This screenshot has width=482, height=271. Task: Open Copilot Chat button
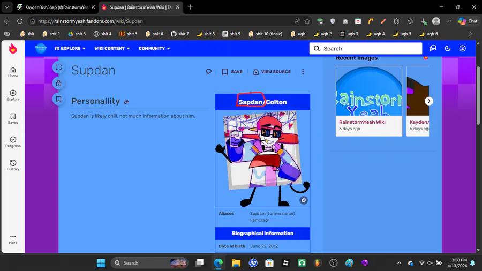coord(468,21)
